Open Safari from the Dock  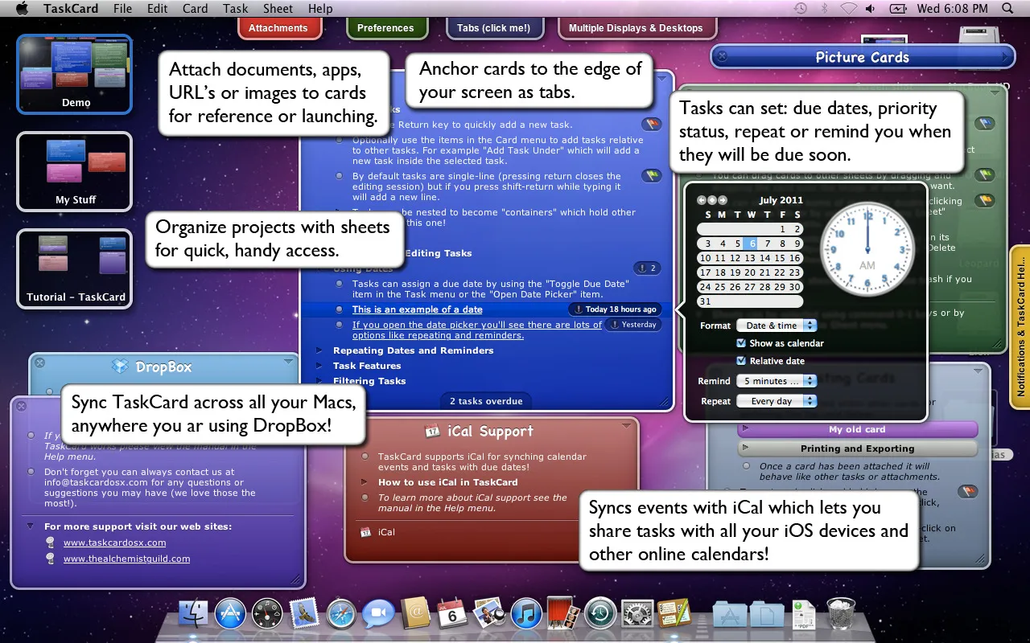341,615
